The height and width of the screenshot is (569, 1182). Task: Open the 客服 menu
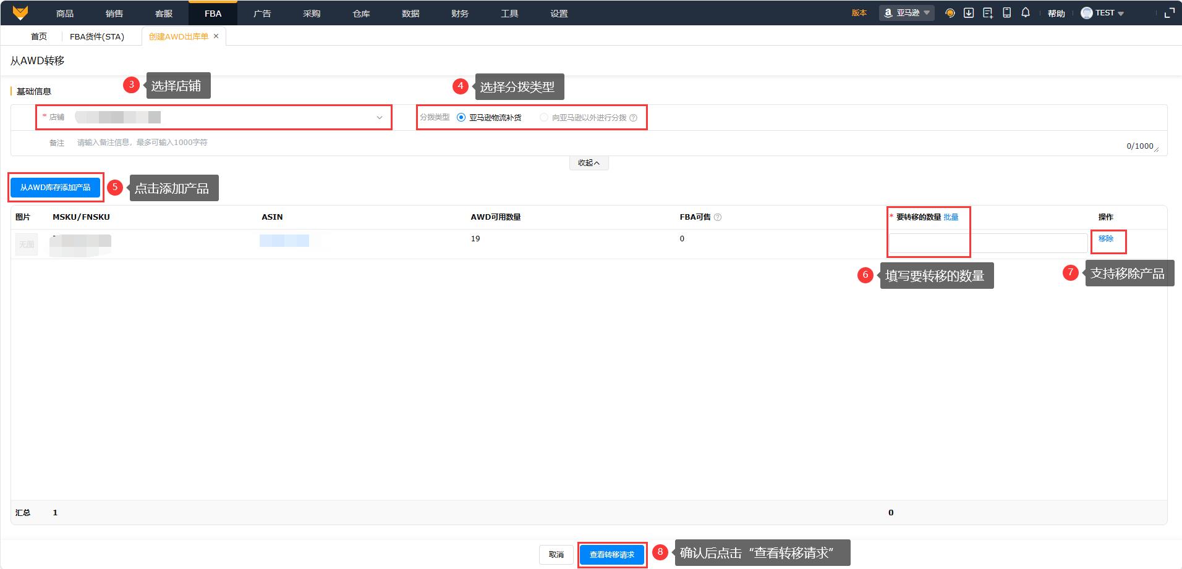pos(164,13)
